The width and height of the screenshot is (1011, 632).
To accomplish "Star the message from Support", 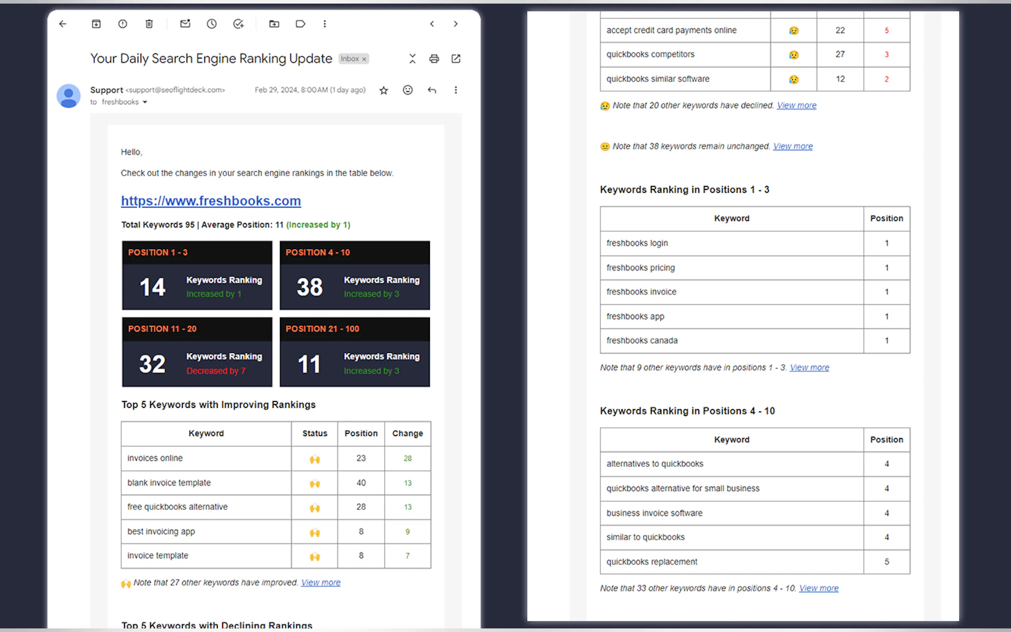I will (x=383, y=90).
